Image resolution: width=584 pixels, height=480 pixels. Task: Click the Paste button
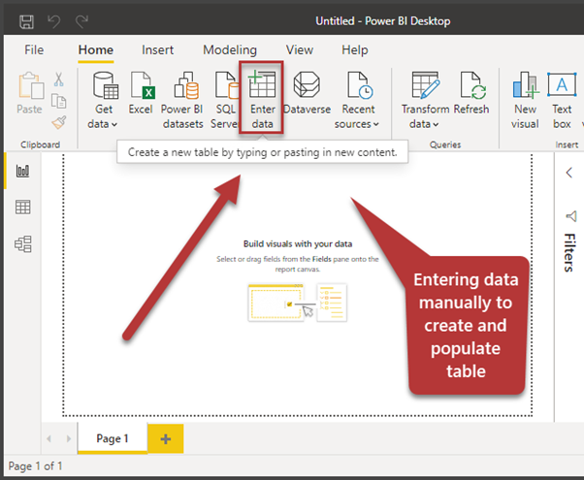point(30,93)
